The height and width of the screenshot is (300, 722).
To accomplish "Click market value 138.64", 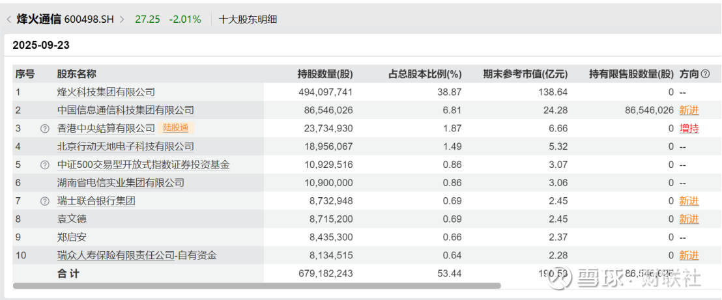I will pyautogui.click(x=554, y=92).
